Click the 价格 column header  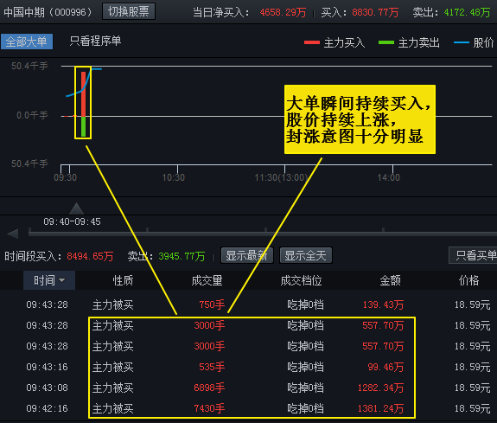click(469, 280)
